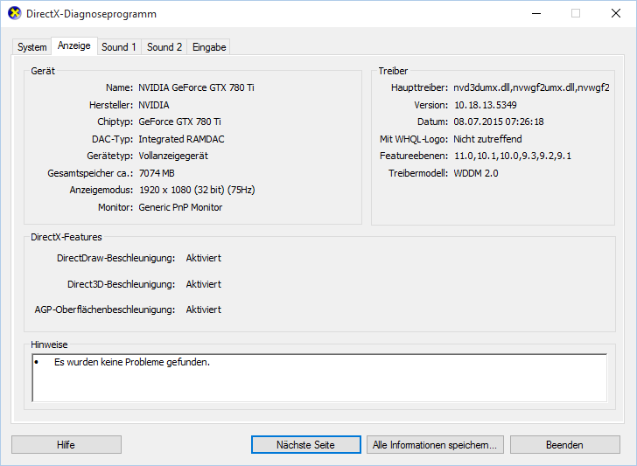637x466 pixels.
Task: Click the memory value 7074 MB
Action: point(157,173)
